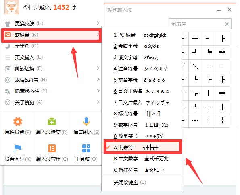Clear the 制表符 search box with X

[x=227, y=24]
